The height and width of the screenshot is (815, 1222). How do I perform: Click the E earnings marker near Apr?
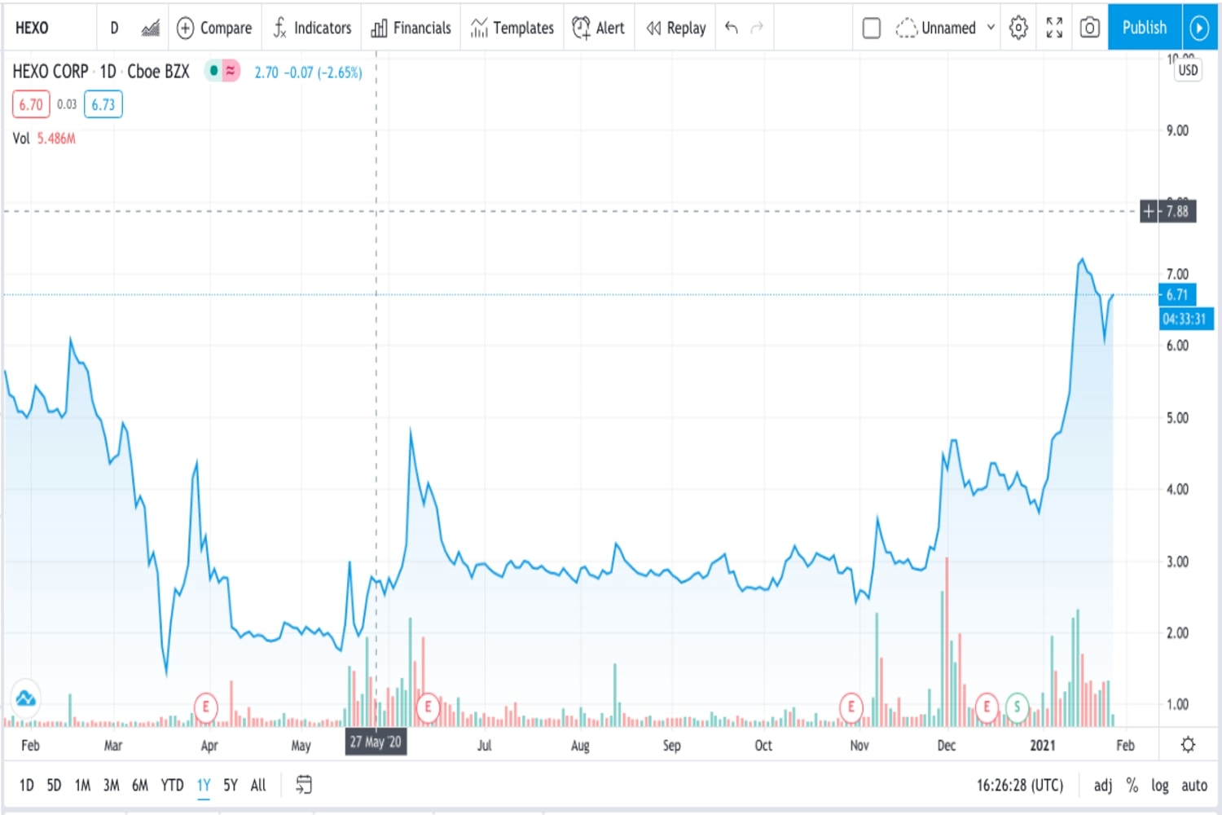[x=206, y=707]
